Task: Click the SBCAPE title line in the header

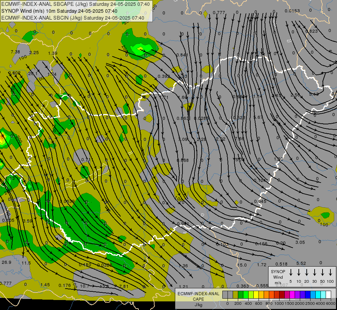Action: tap(75, 4)
